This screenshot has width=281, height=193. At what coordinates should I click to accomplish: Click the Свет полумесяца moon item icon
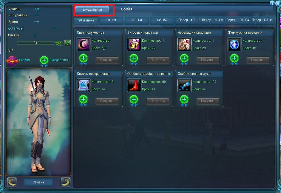84,44
